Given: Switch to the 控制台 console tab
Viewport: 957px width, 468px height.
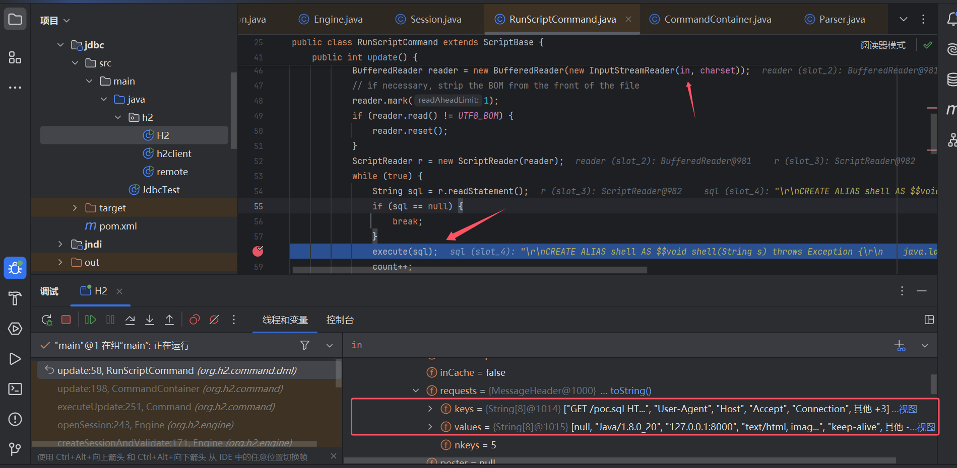Looking at the screenshot, I should click(x=340, y=320).
